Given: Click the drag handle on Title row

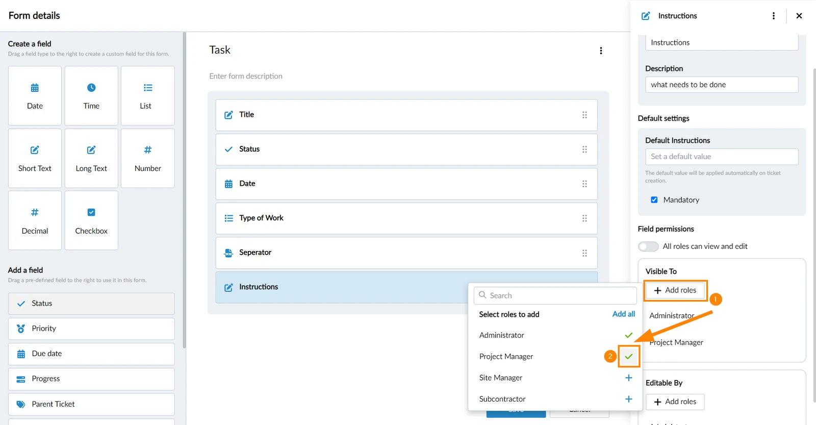Looking at the screenshot, I should pos(584,115).
